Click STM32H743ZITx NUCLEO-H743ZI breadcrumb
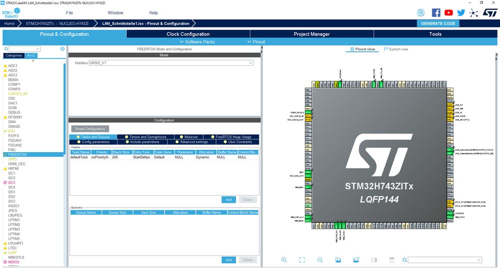Viewport: 500px width, 270px height. point(57,23)
